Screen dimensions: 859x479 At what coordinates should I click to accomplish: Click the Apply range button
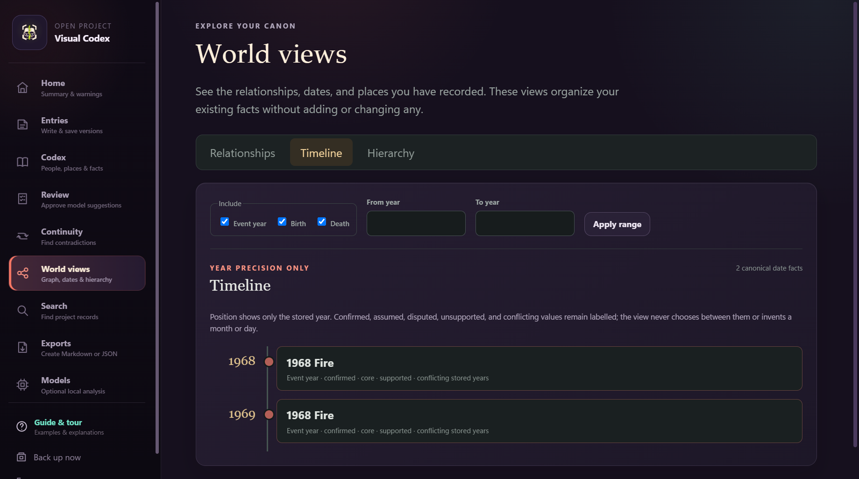click(x=617, y=224)
